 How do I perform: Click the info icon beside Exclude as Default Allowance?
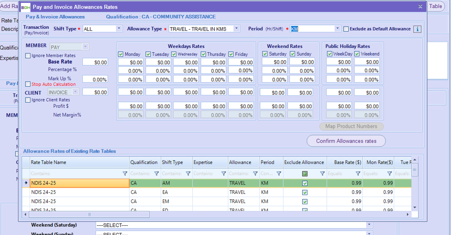tap(417, 29)
